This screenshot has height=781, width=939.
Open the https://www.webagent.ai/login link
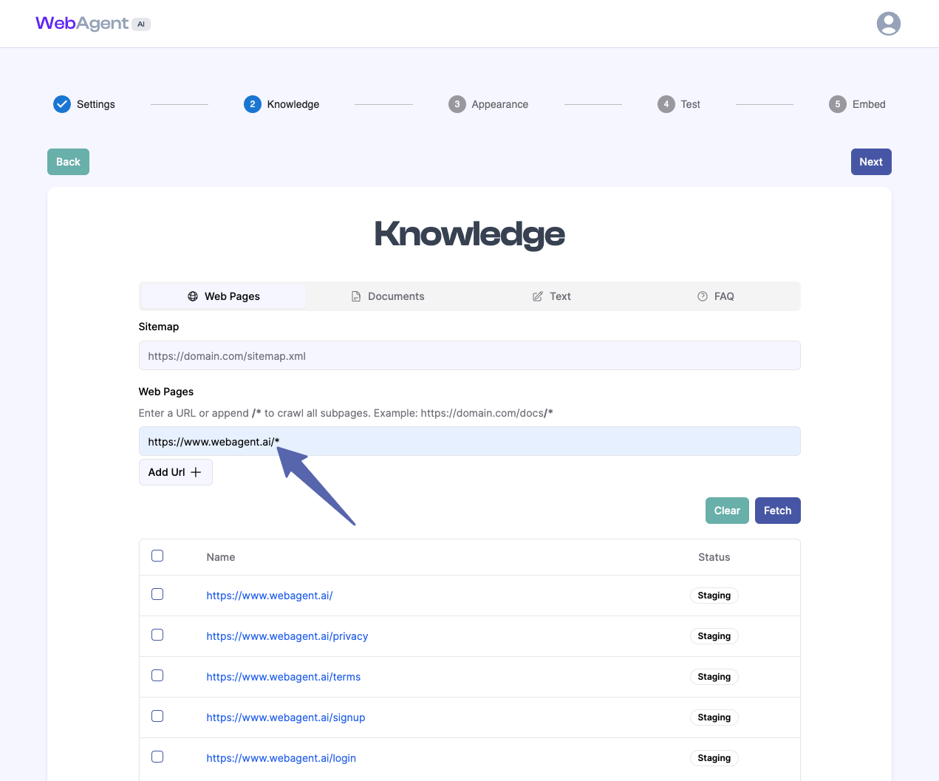point(281,758)
